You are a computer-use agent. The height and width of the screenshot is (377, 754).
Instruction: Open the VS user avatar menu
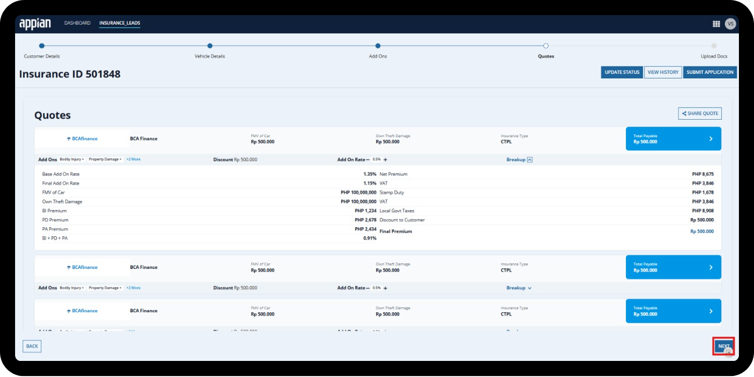[x=730, y=24]
